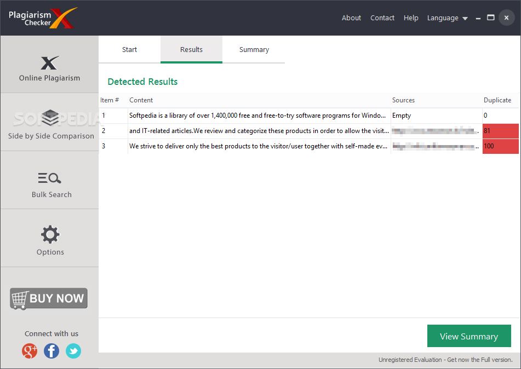This screenshot has width=521, height=369.
Task: Click the blurred source link in row 3
Action: [436, 146]
